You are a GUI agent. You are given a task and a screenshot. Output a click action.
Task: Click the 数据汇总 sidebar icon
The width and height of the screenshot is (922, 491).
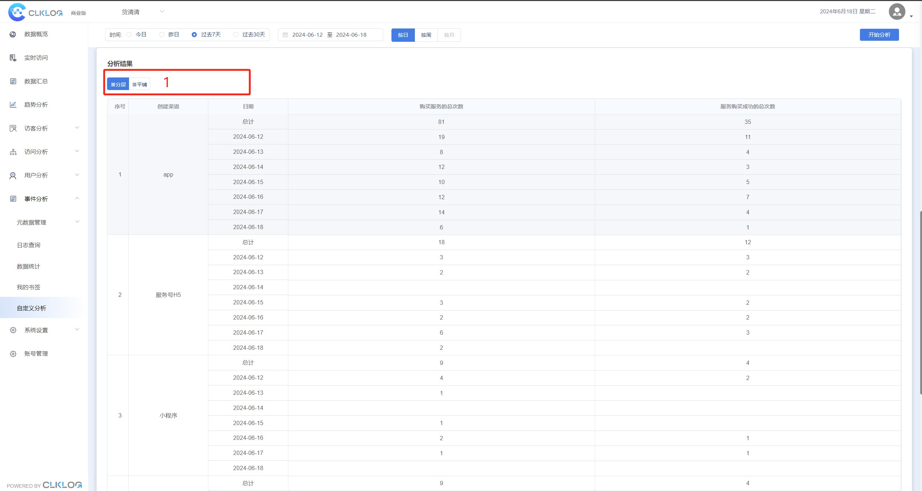pyautogui.click(x=13, y=81)
